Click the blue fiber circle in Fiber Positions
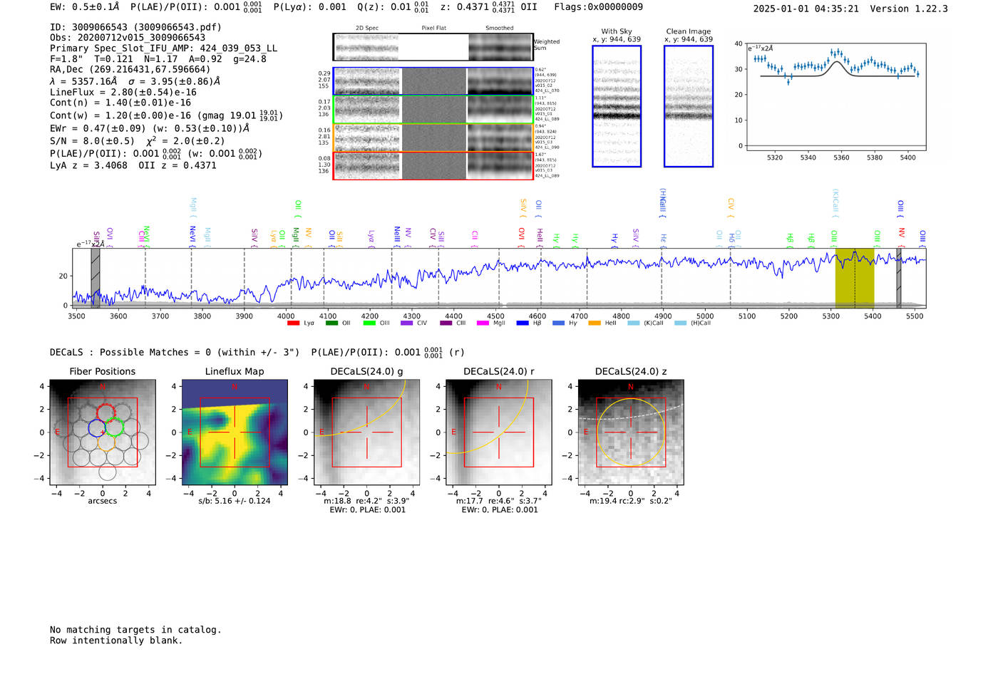The width and height of the screenshot is (998, 679). 97,427
